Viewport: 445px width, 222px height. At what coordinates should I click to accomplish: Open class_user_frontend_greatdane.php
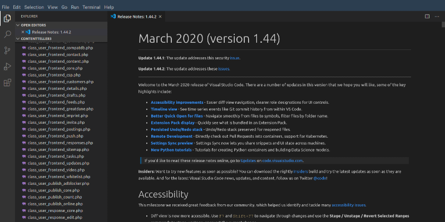[x=61, y=109]
